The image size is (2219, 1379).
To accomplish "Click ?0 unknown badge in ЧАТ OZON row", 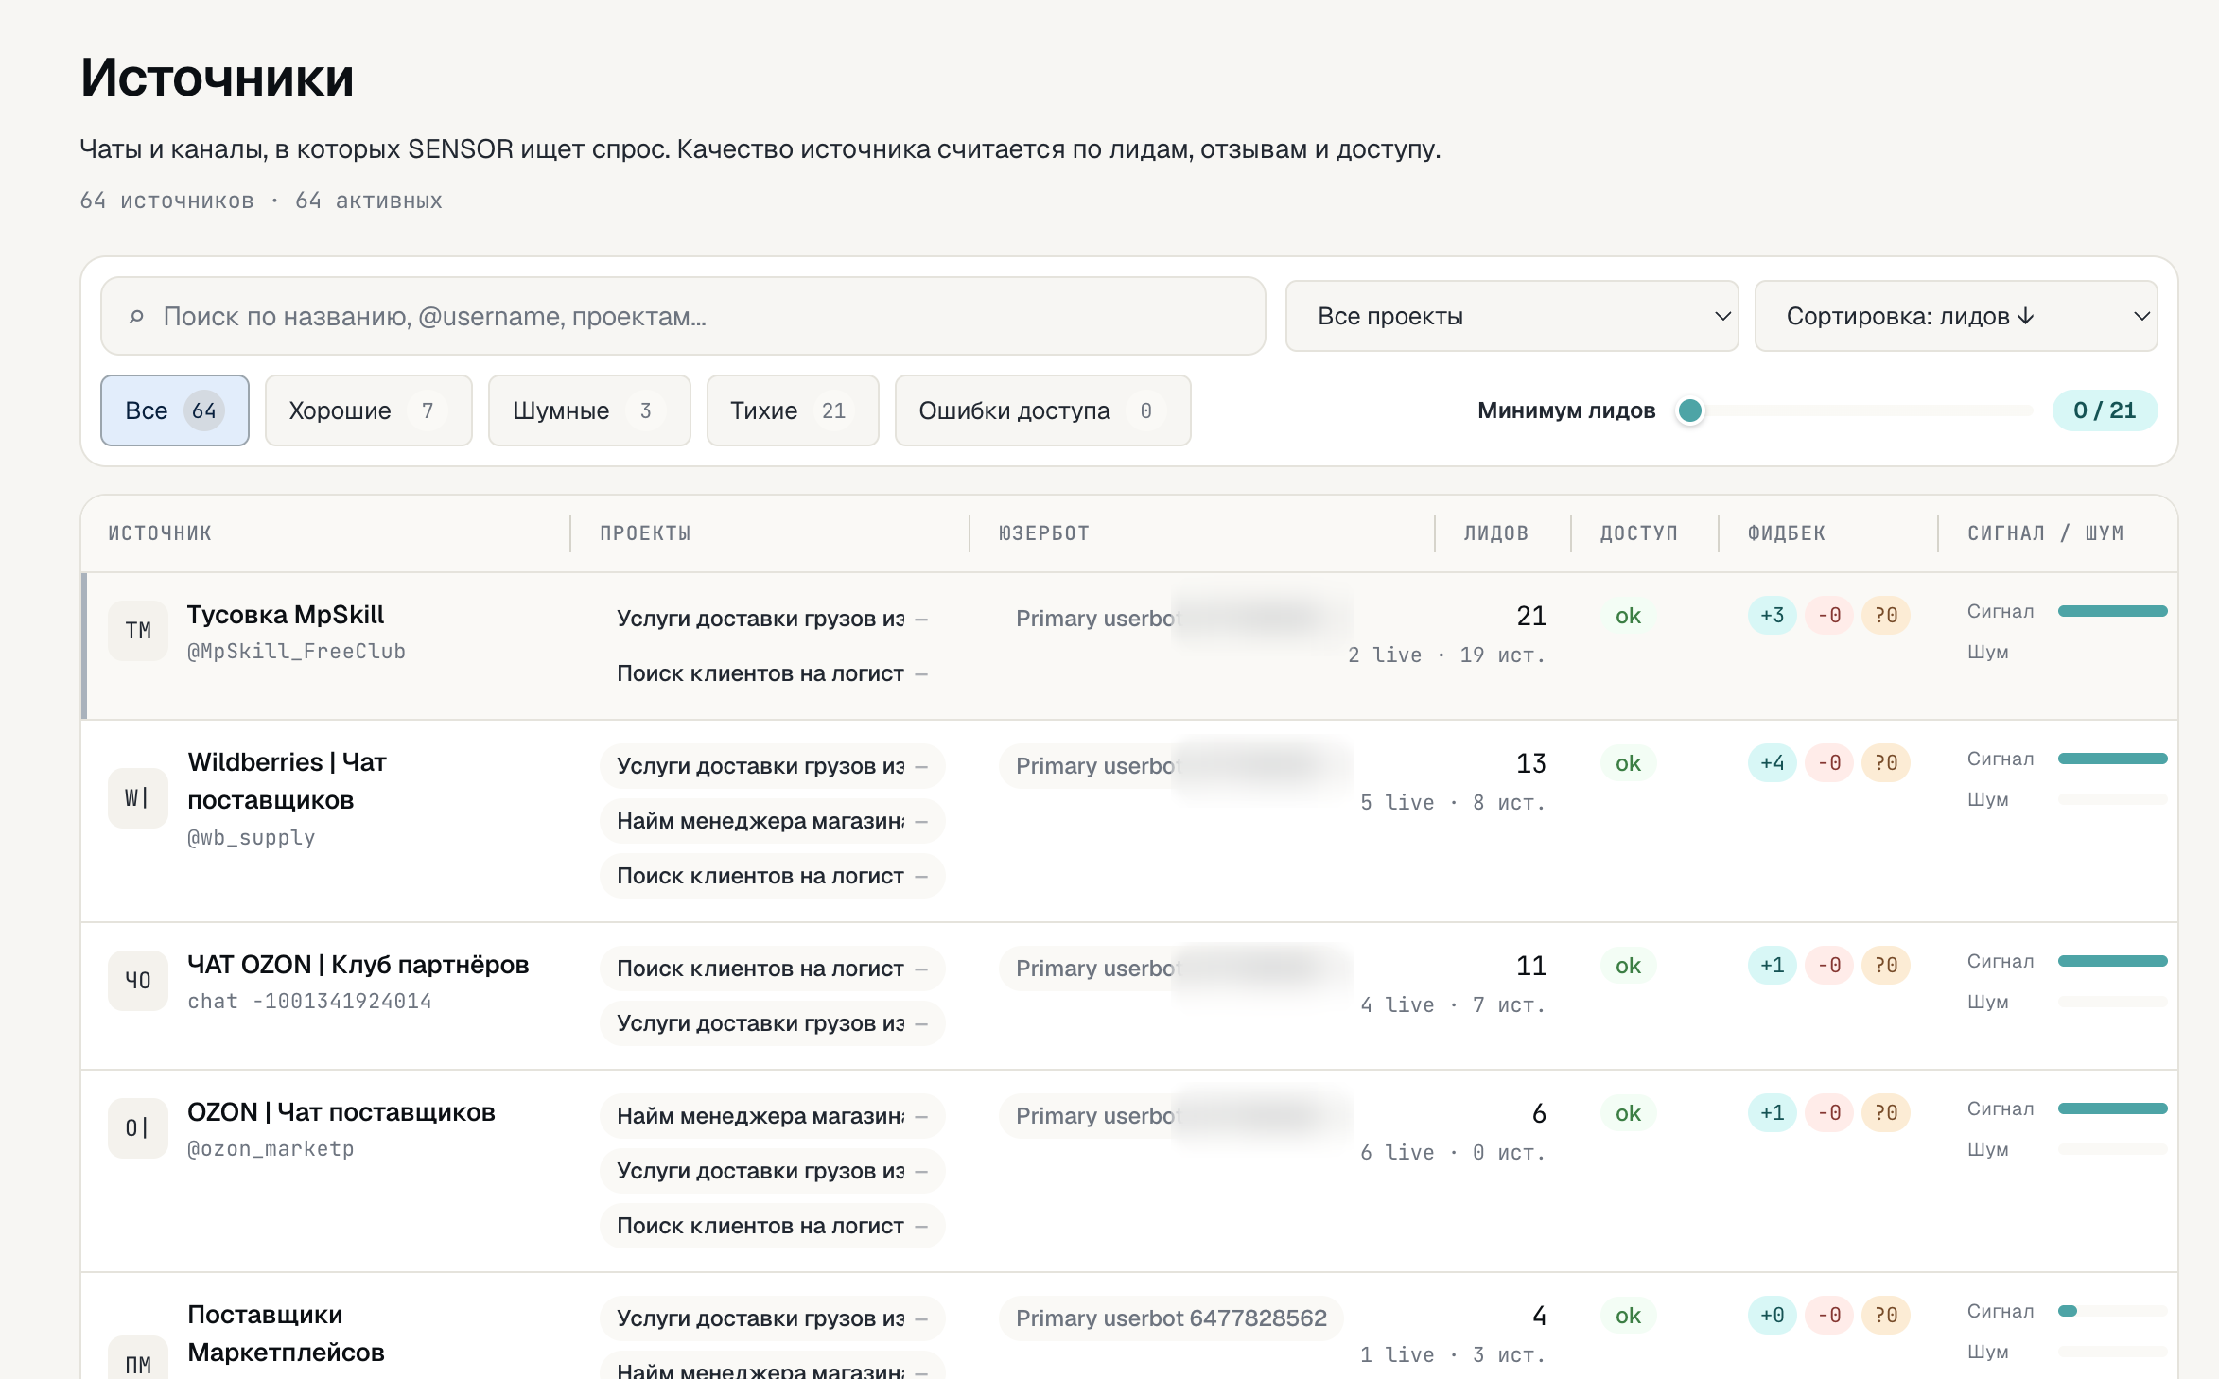I will 1886,966.
